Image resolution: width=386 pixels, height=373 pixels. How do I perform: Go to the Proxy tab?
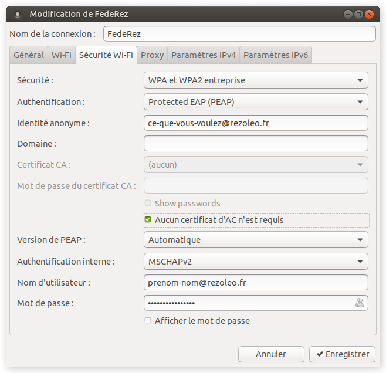[153, 55]
